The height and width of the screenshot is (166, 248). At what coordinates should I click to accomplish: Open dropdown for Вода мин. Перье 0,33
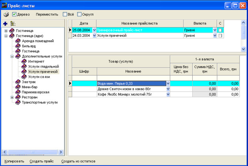click(x=168, y=84)
